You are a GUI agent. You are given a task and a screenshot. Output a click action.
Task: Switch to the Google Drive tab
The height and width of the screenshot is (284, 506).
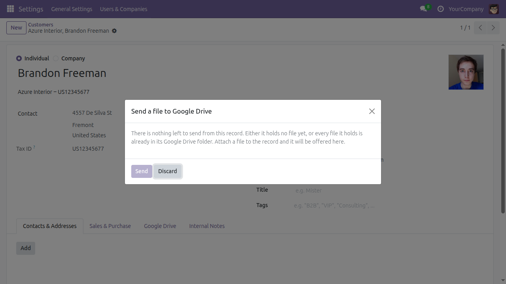pos(160,226)
